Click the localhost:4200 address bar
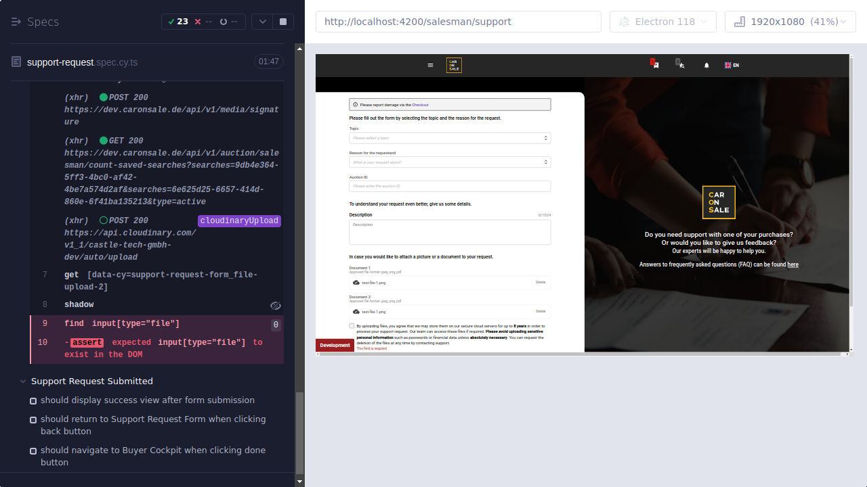867x487 pixels. (x=458, y=21)
